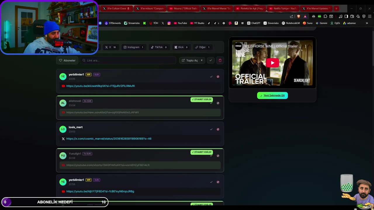Open Instagram bookmark icon
Viewport: 374px width, 210px height.
[169, 23]
